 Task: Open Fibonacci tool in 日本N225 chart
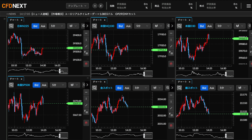coord(86,53)
